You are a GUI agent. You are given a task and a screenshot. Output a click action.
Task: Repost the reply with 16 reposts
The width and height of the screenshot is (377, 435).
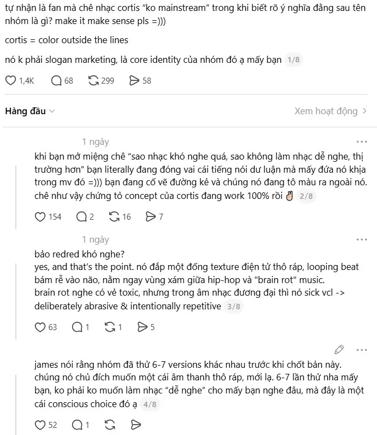[x=114, y=217]
